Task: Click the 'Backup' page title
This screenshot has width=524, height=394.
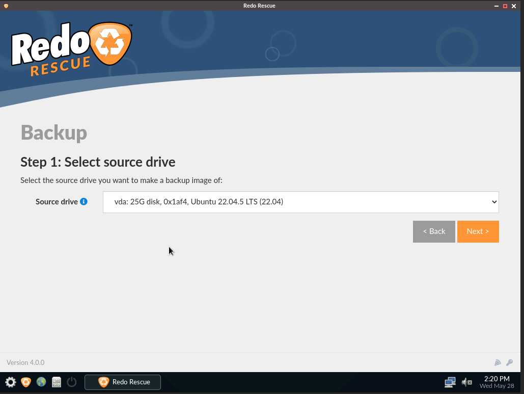Action: pos(54,133)
